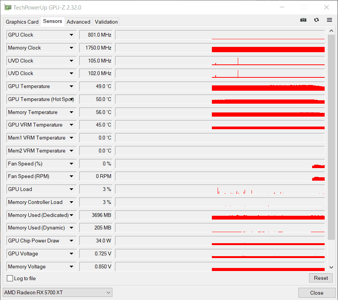Click the Memory Clock 1750.0 MHz value
Screen dimensions: 338x300
96,48
